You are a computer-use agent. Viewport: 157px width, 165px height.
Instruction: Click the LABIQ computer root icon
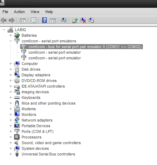point(10,30)
